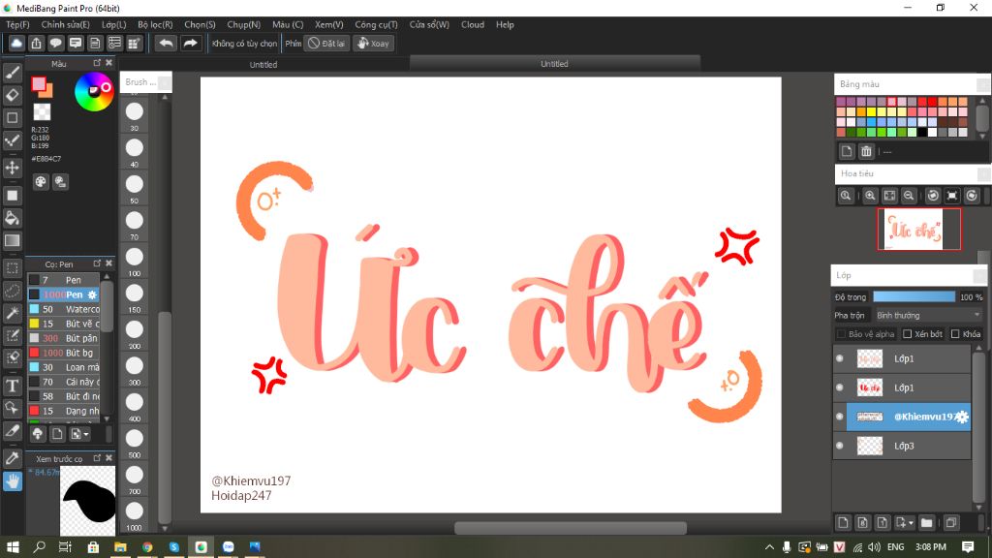Select the Move tool
992x558 pixels.
(x=12, y=168)
